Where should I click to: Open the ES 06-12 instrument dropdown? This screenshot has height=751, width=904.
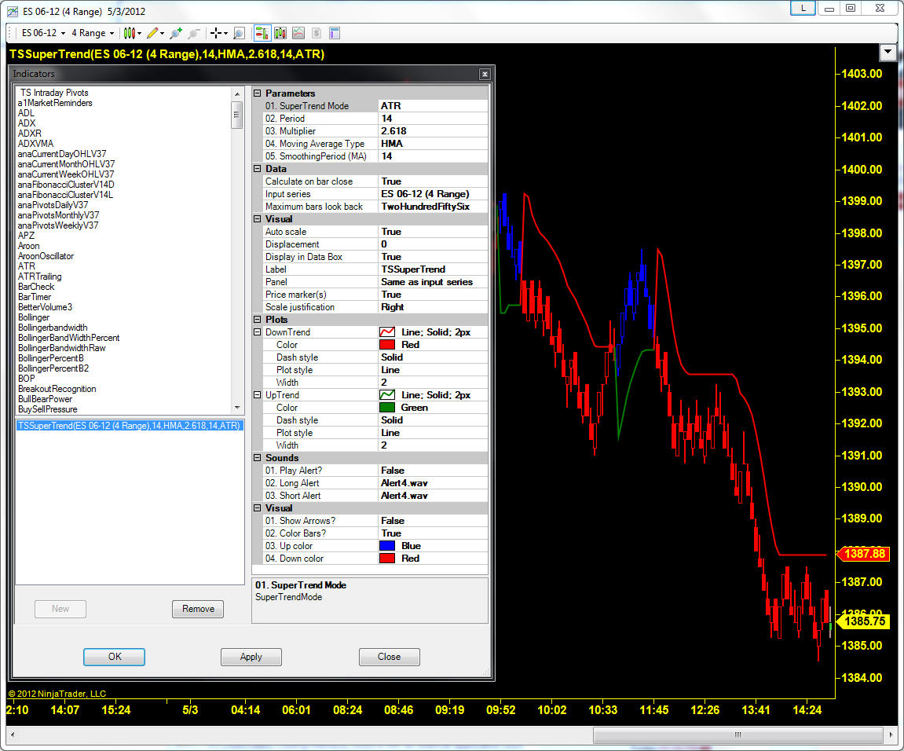tap(43, 33)
